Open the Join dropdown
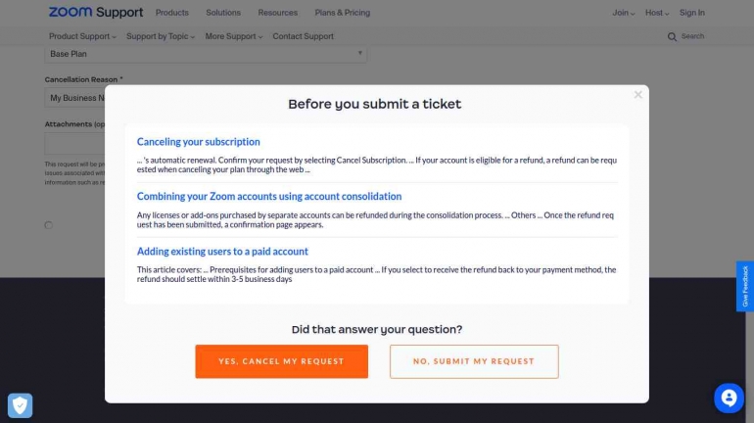754x423 pixels. click(x=623, y=13)
